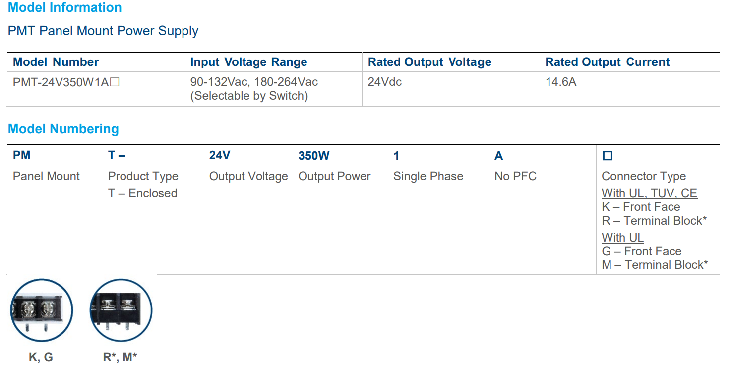Click the underlined 'With UL, TUV, CE' text

tap(649, 193)
